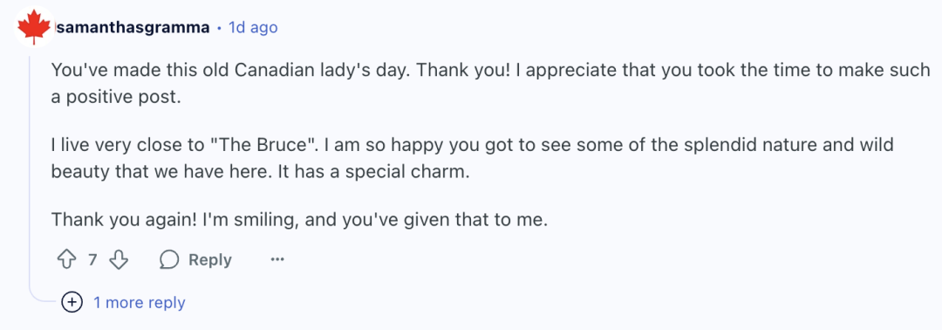Click the "1d ago" timestamp permalink
This screenshot has width=942, height=330.
253,28
